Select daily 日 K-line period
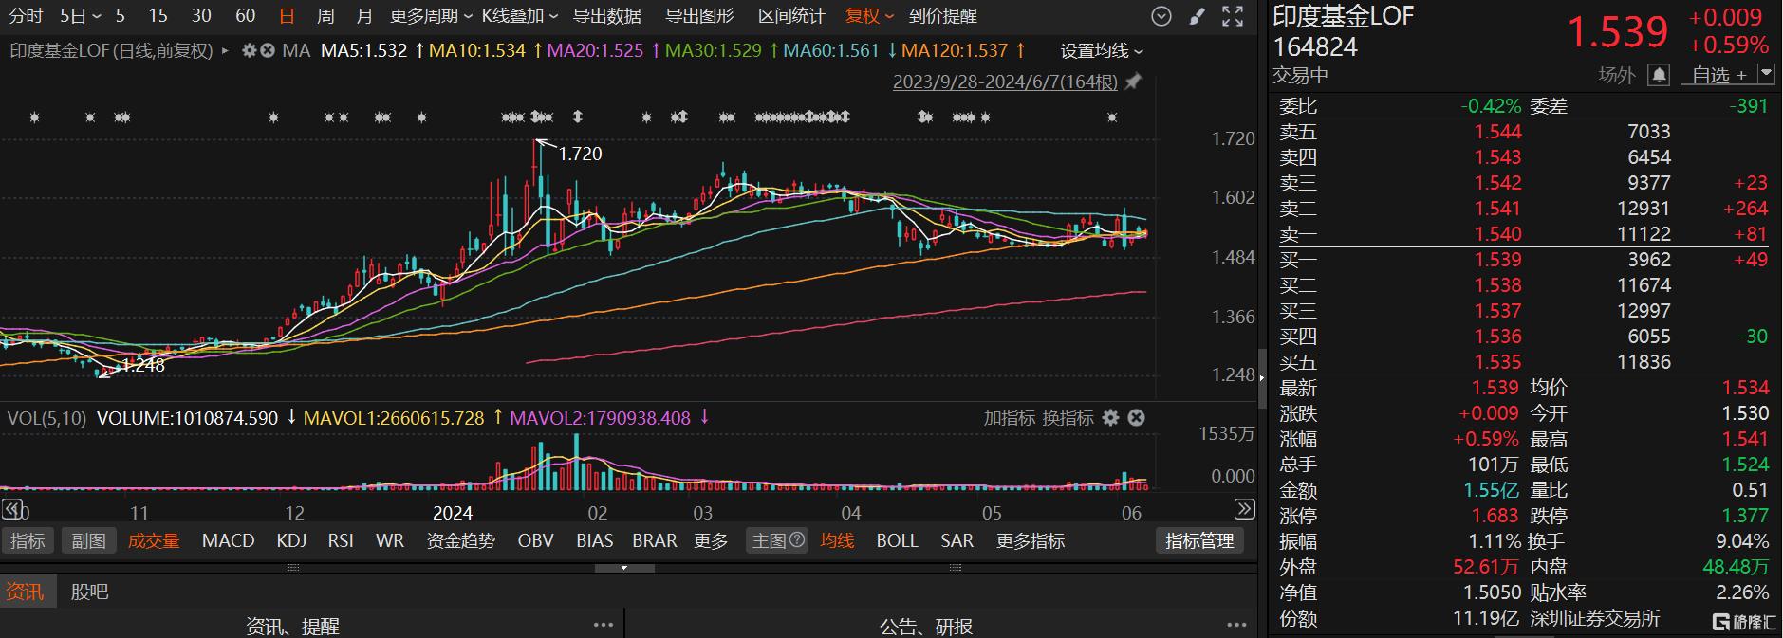Viewport: 1783px width, 638px height. [x=287, y=16]
